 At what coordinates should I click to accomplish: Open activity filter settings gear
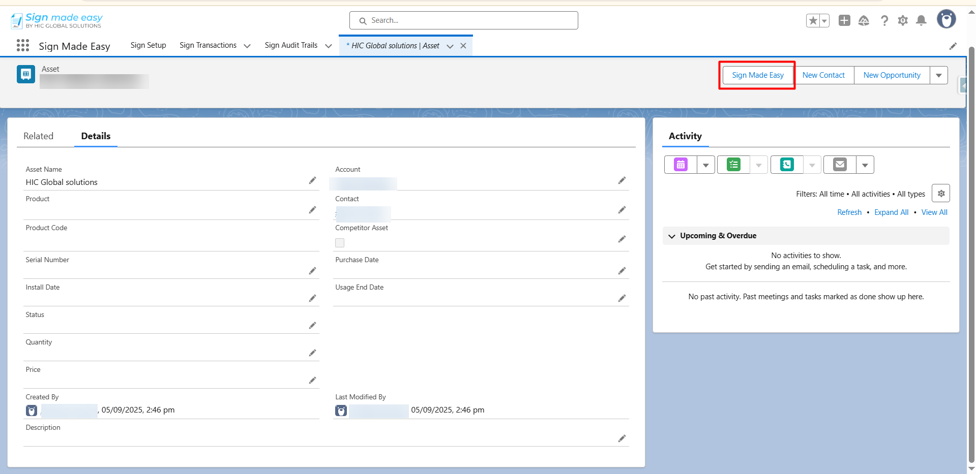pyautogui.click(x=940, y=194)
